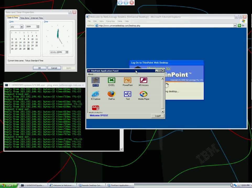This screenshot has height=188, width=252.
Task: Switch to the Time Zone tab
Action: 24,18
